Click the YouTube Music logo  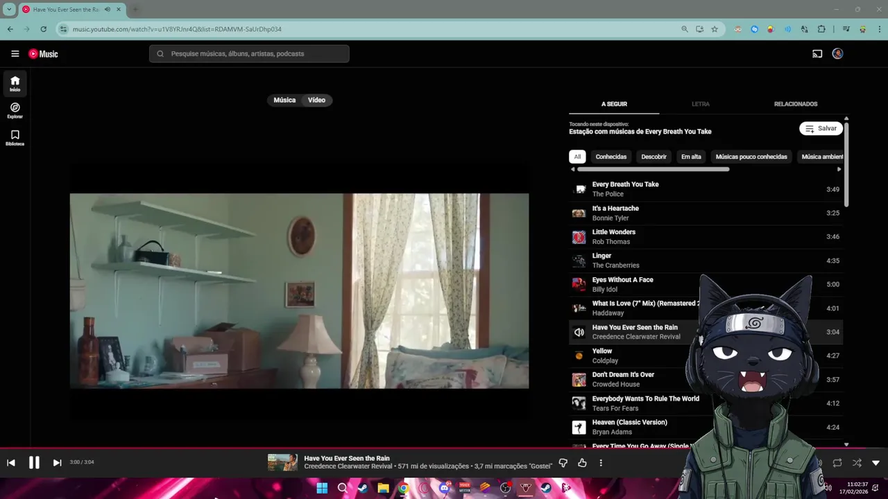43,53
